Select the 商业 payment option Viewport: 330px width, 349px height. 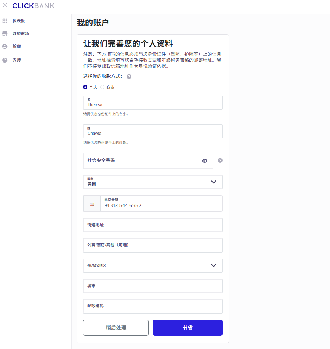[x=102, y=87]
